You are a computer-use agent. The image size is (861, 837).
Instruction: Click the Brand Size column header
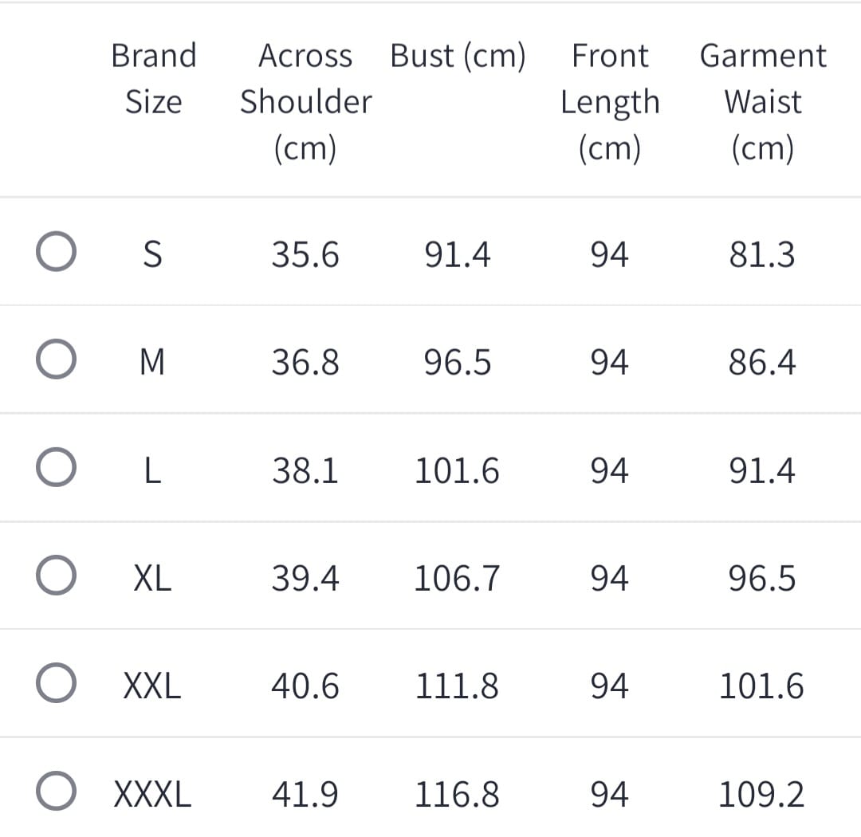(153, 79)
